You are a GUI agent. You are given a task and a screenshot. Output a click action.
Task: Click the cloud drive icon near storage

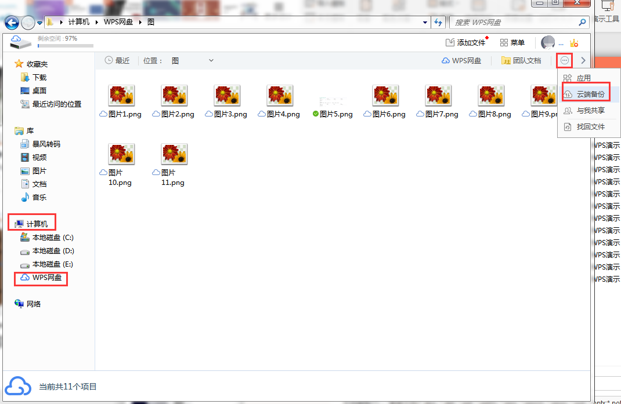[x=20, y=42]
